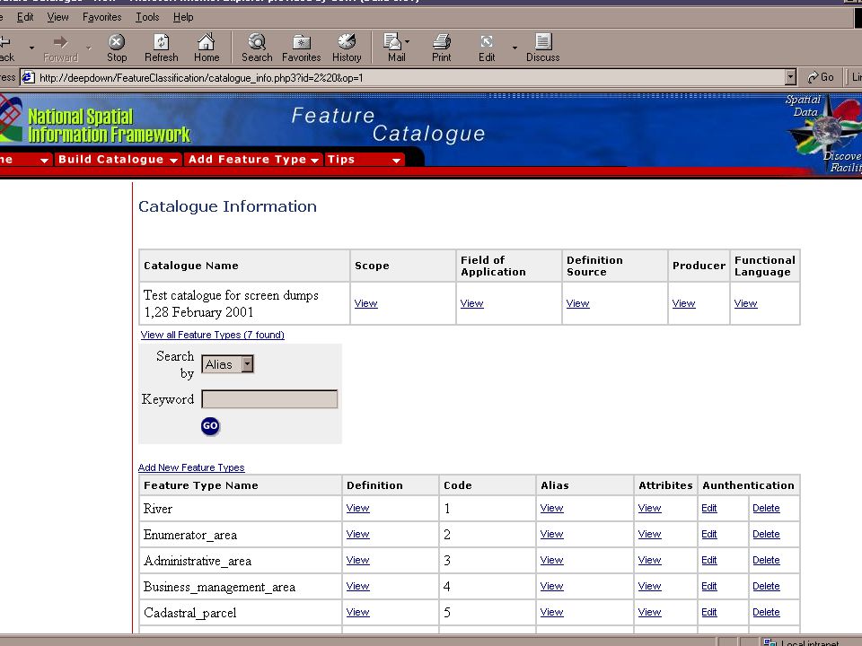This screenshot has width=862, height=646.
Task: Edit the River feature type
Action: [709, 508]
